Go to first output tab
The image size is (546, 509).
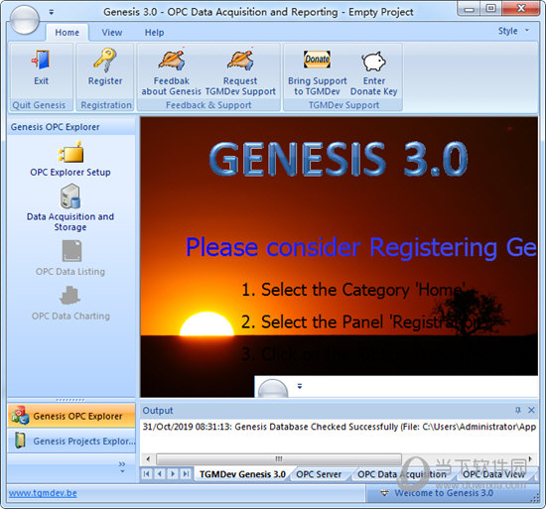point(147,474)
